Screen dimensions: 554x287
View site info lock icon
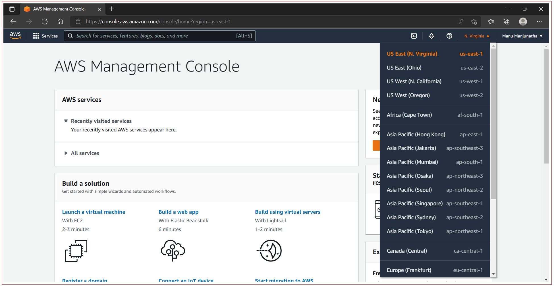(x=78, y=22)
